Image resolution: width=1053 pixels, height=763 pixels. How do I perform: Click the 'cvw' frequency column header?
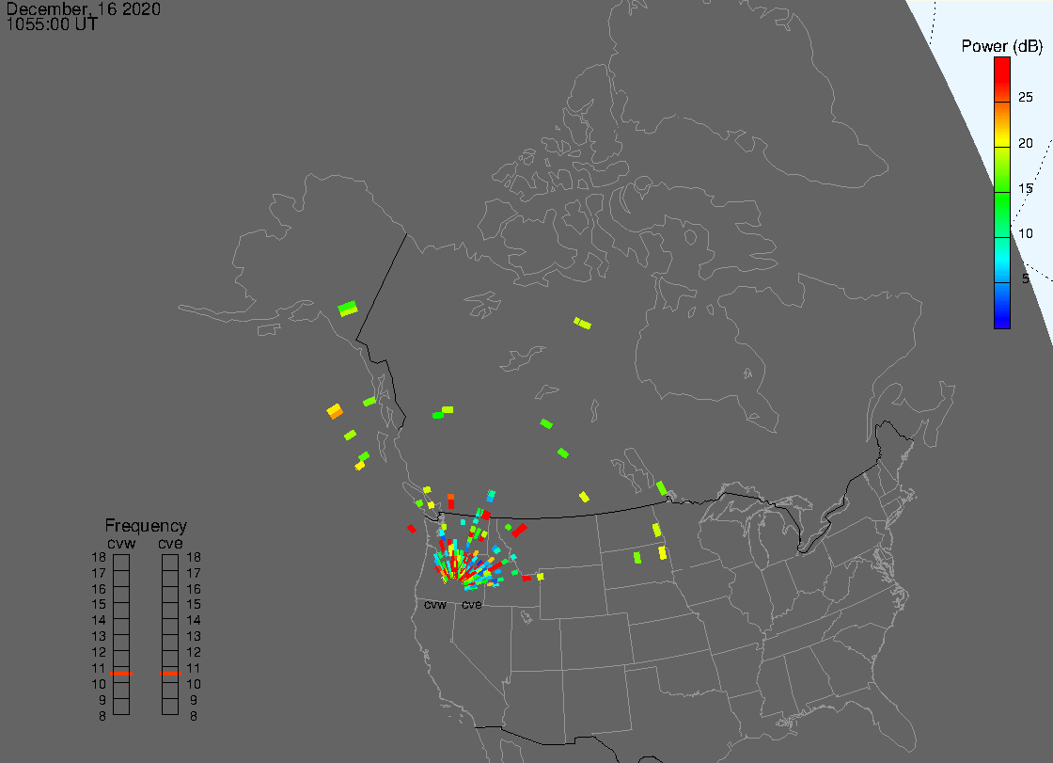coord(121,543)
